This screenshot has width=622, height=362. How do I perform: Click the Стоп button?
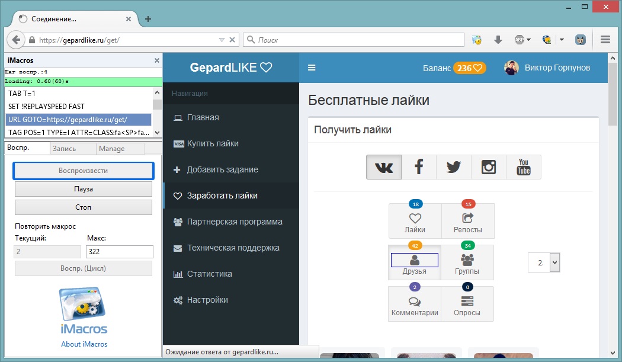pyautogui.click(x=84, y=207)
